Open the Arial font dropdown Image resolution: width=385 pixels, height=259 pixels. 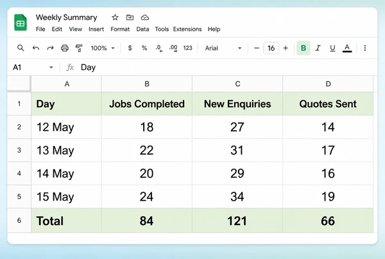(x=223, y=48)
